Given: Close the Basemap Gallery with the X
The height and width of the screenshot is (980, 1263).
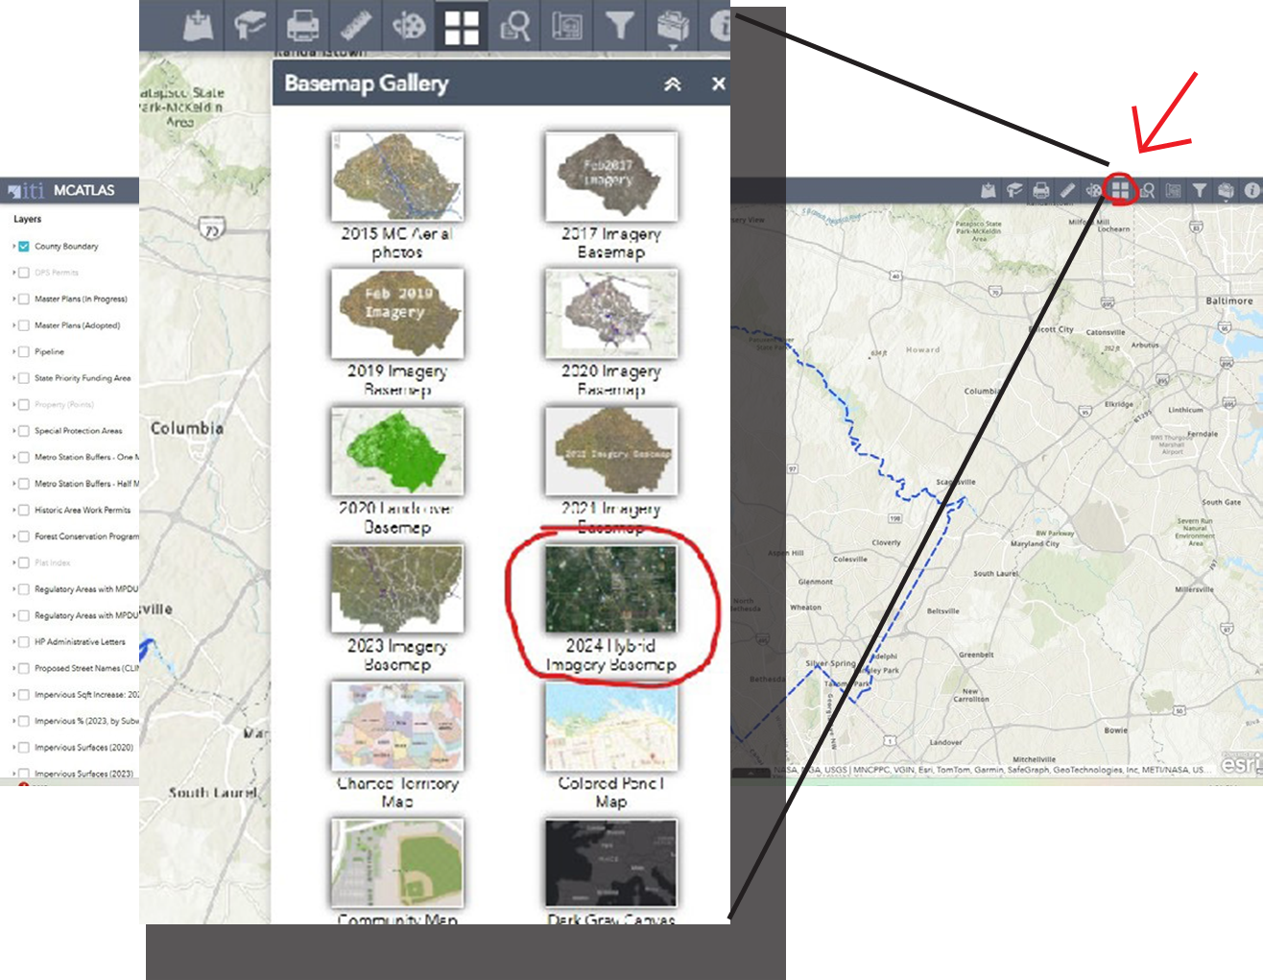Looking at the screenshot, I should click(x=718, y=84).
